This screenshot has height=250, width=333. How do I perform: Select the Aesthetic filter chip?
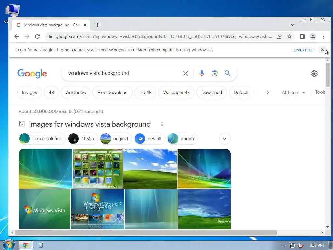(x=76, y=92)
